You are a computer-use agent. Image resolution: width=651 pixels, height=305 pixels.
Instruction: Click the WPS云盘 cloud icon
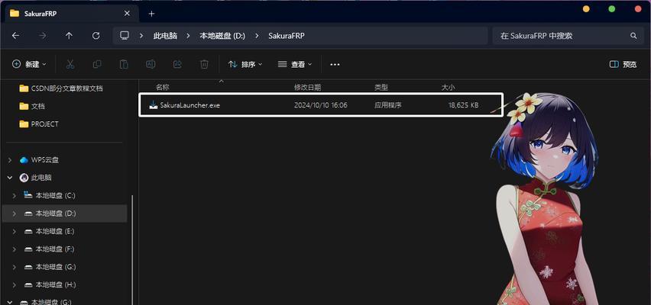click(24, 160)
